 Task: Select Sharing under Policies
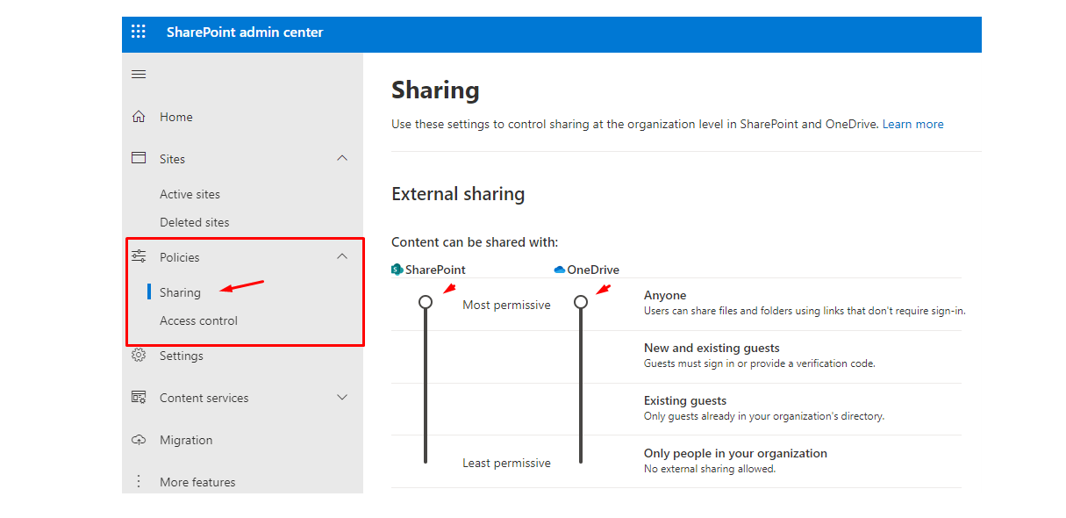coord(180,292)
